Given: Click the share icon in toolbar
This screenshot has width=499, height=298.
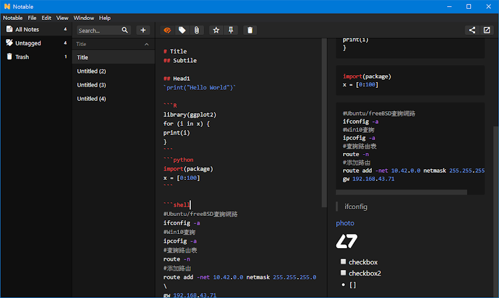Looking at the screenshot, I should click(x=472, y=30).
